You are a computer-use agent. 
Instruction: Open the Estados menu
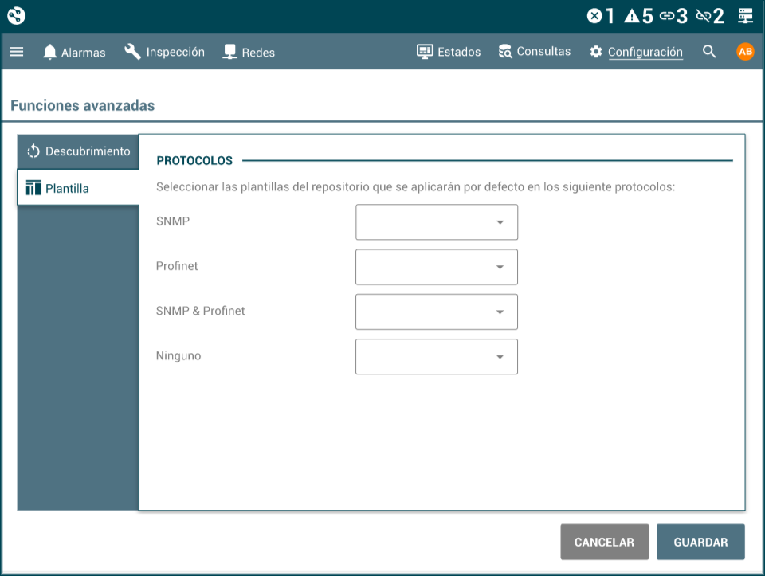[x=449, y=52]
